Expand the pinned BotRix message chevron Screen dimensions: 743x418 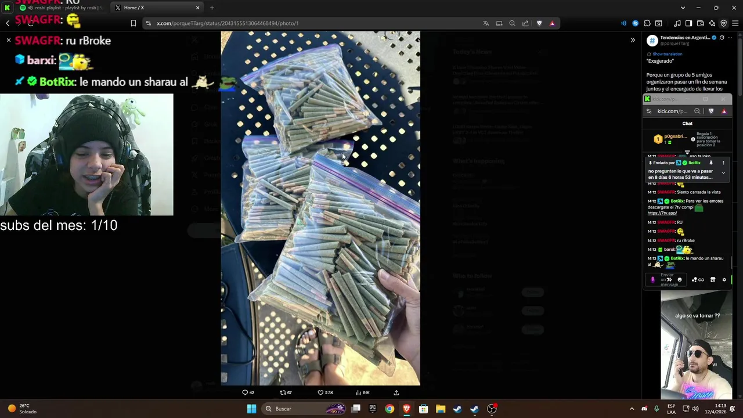tap(723, 172)
